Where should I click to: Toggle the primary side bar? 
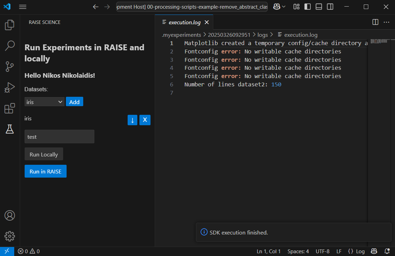(x=308, y=7)
